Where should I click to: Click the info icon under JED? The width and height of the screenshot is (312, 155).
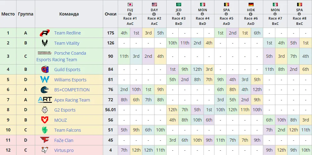coord(178,14)
